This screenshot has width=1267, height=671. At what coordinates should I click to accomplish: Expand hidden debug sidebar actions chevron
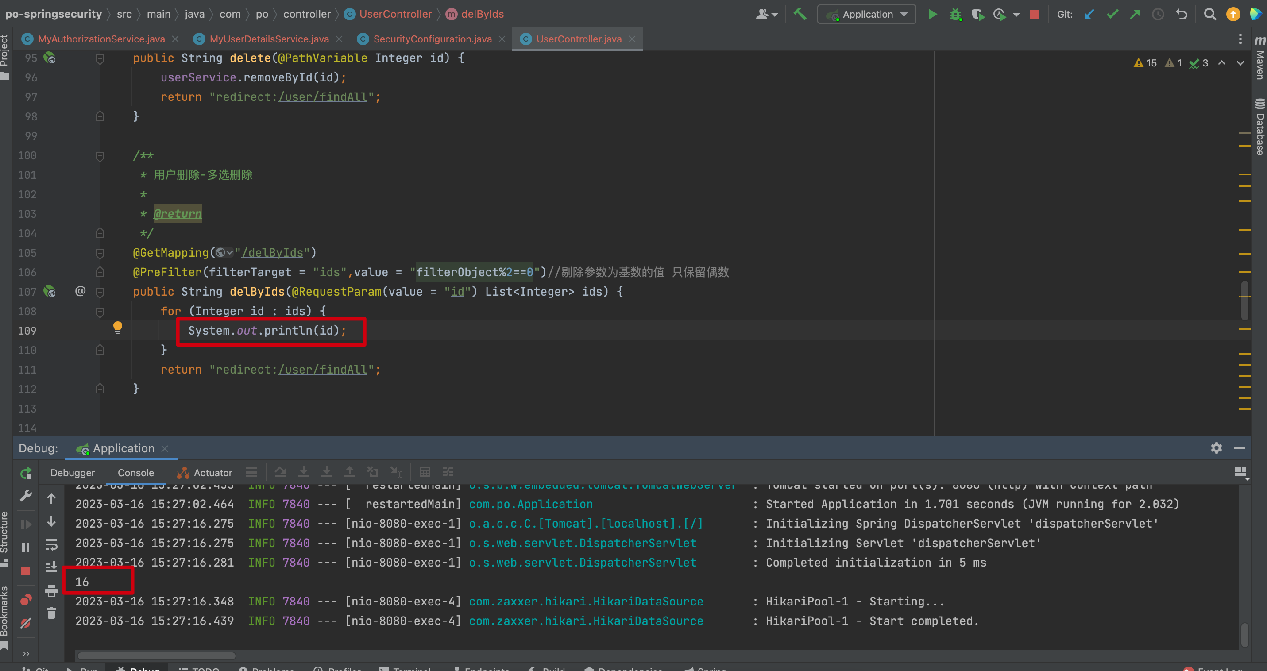click(x=26, y=653)
